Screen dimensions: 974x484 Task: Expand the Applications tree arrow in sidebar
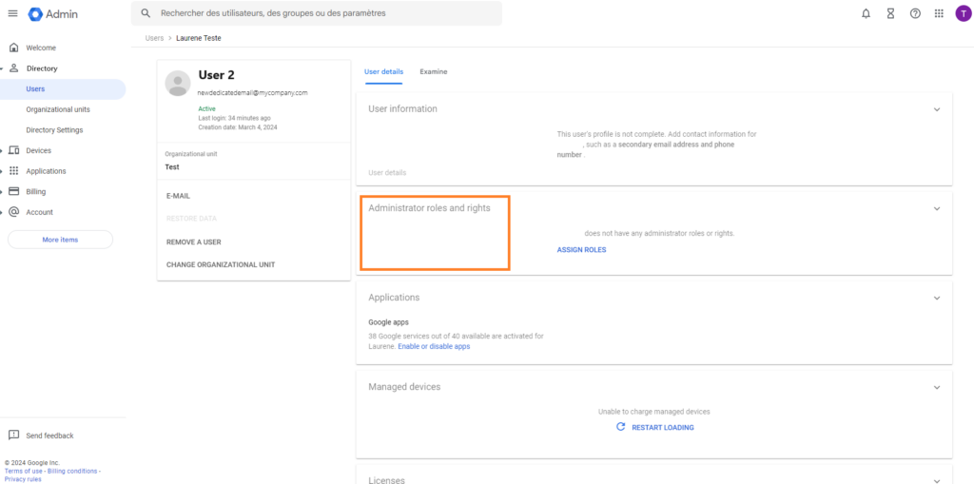2,171
